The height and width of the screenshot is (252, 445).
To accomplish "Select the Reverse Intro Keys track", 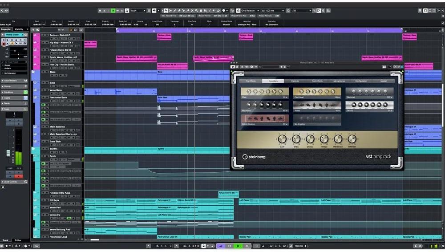I will [x=60, y=193].
